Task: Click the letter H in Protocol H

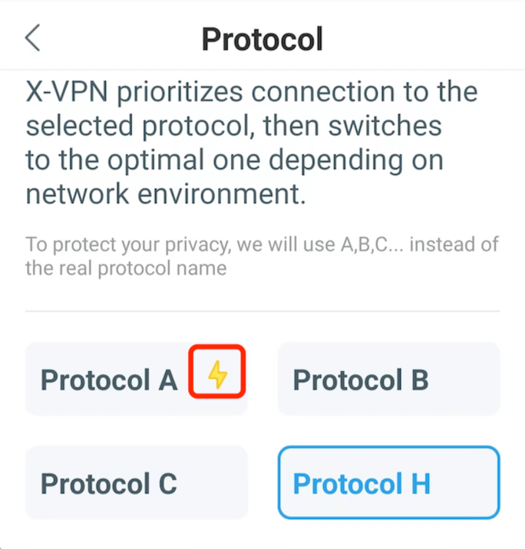Action: point(421,484)
